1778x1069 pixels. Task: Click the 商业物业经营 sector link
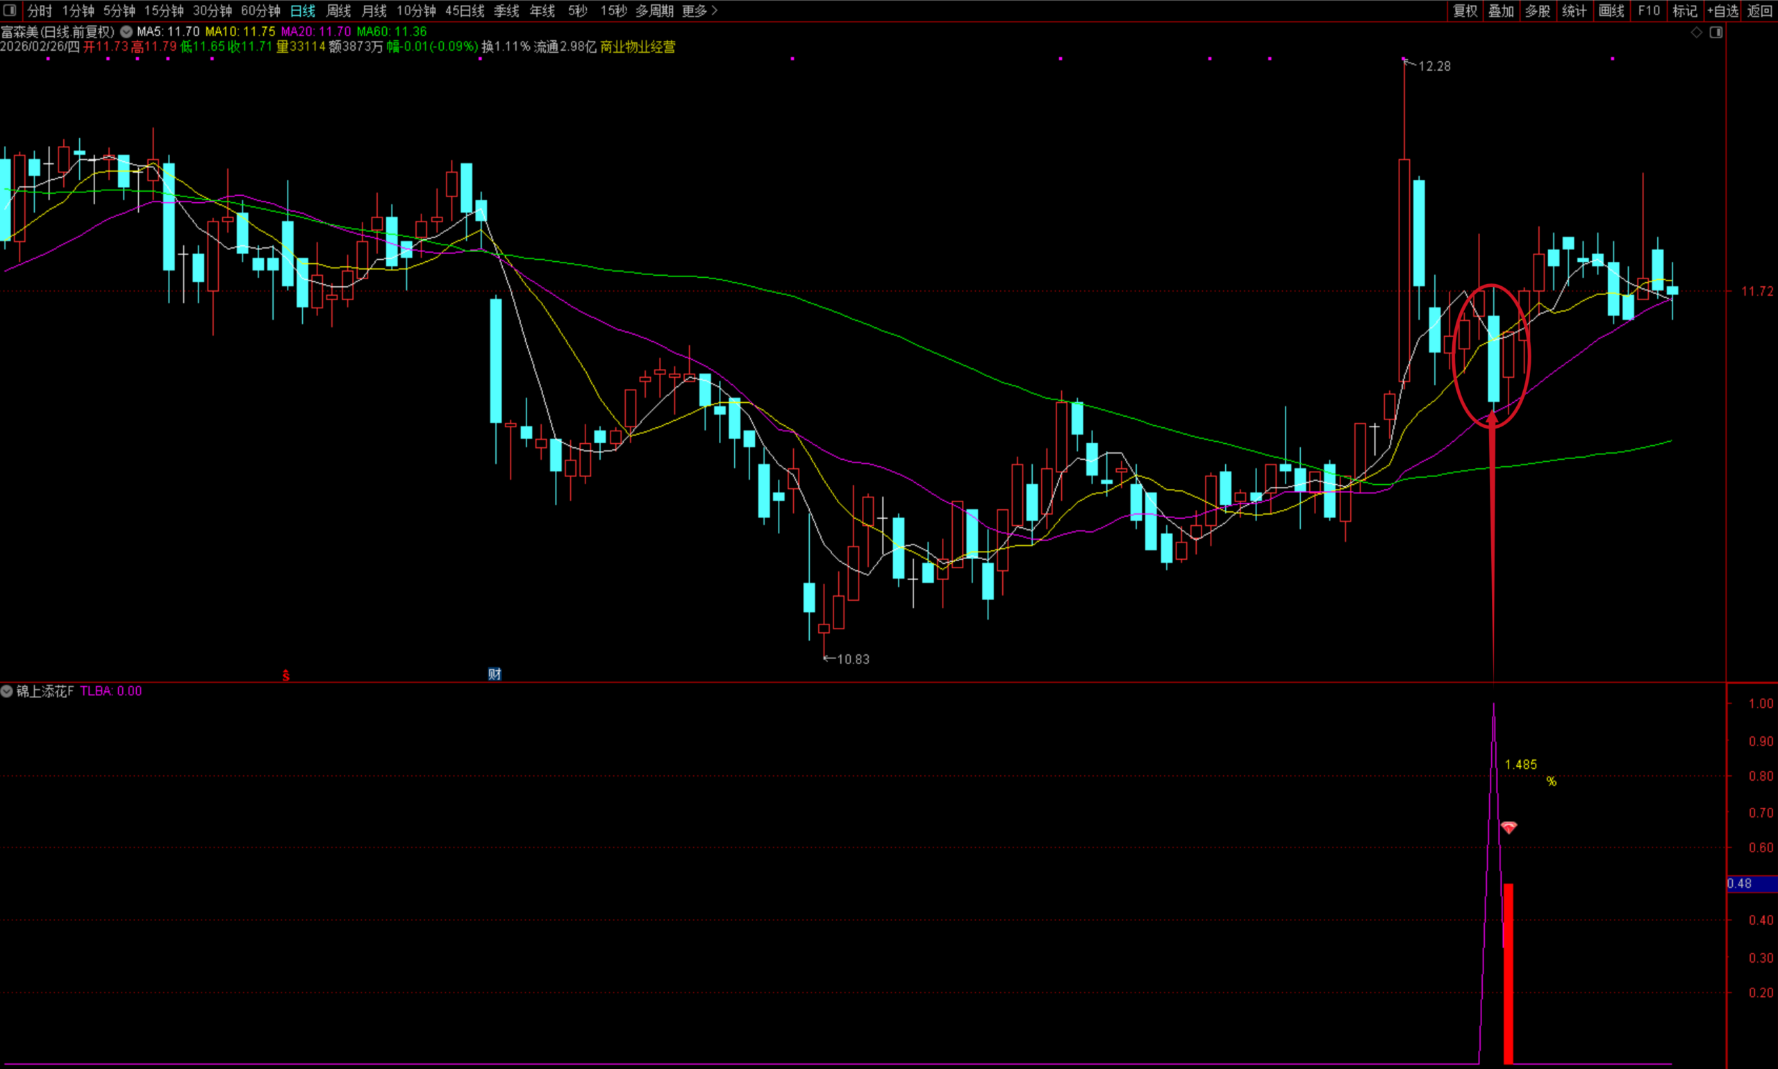click(x=638, y=47)
